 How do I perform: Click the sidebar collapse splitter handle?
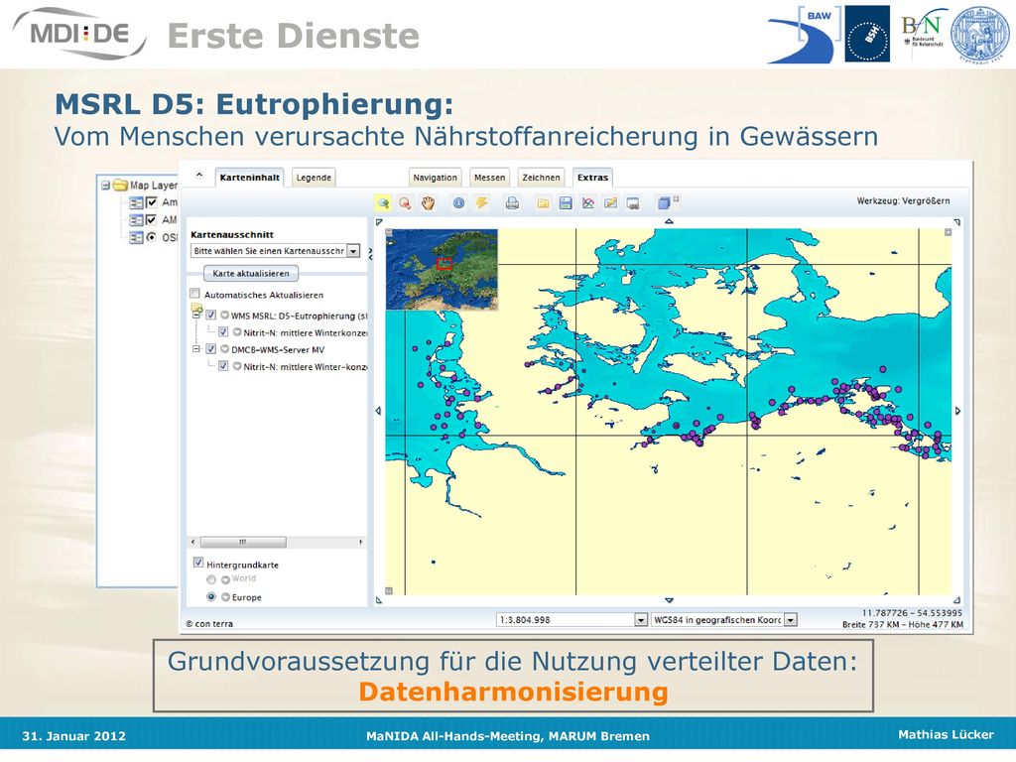coord(371,254)
